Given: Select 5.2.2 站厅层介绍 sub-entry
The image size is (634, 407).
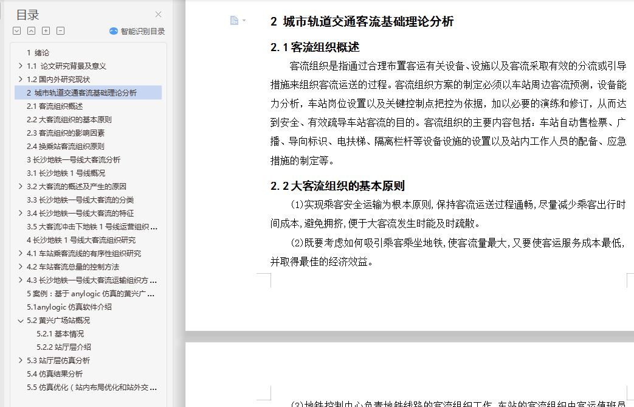Looking at the screenshot, I should (x=64, y=347).
